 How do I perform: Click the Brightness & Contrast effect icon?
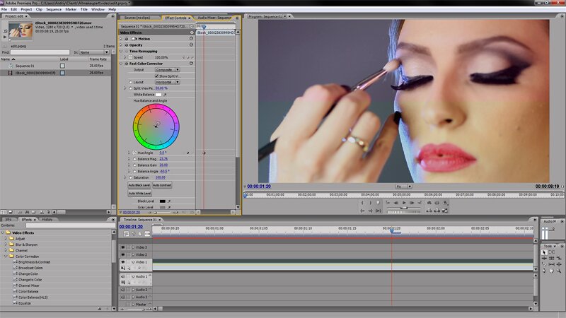point(15,262)
